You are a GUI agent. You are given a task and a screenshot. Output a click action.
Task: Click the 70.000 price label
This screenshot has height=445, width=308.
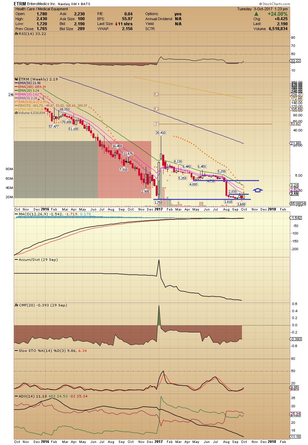click(x=66, y=122)
